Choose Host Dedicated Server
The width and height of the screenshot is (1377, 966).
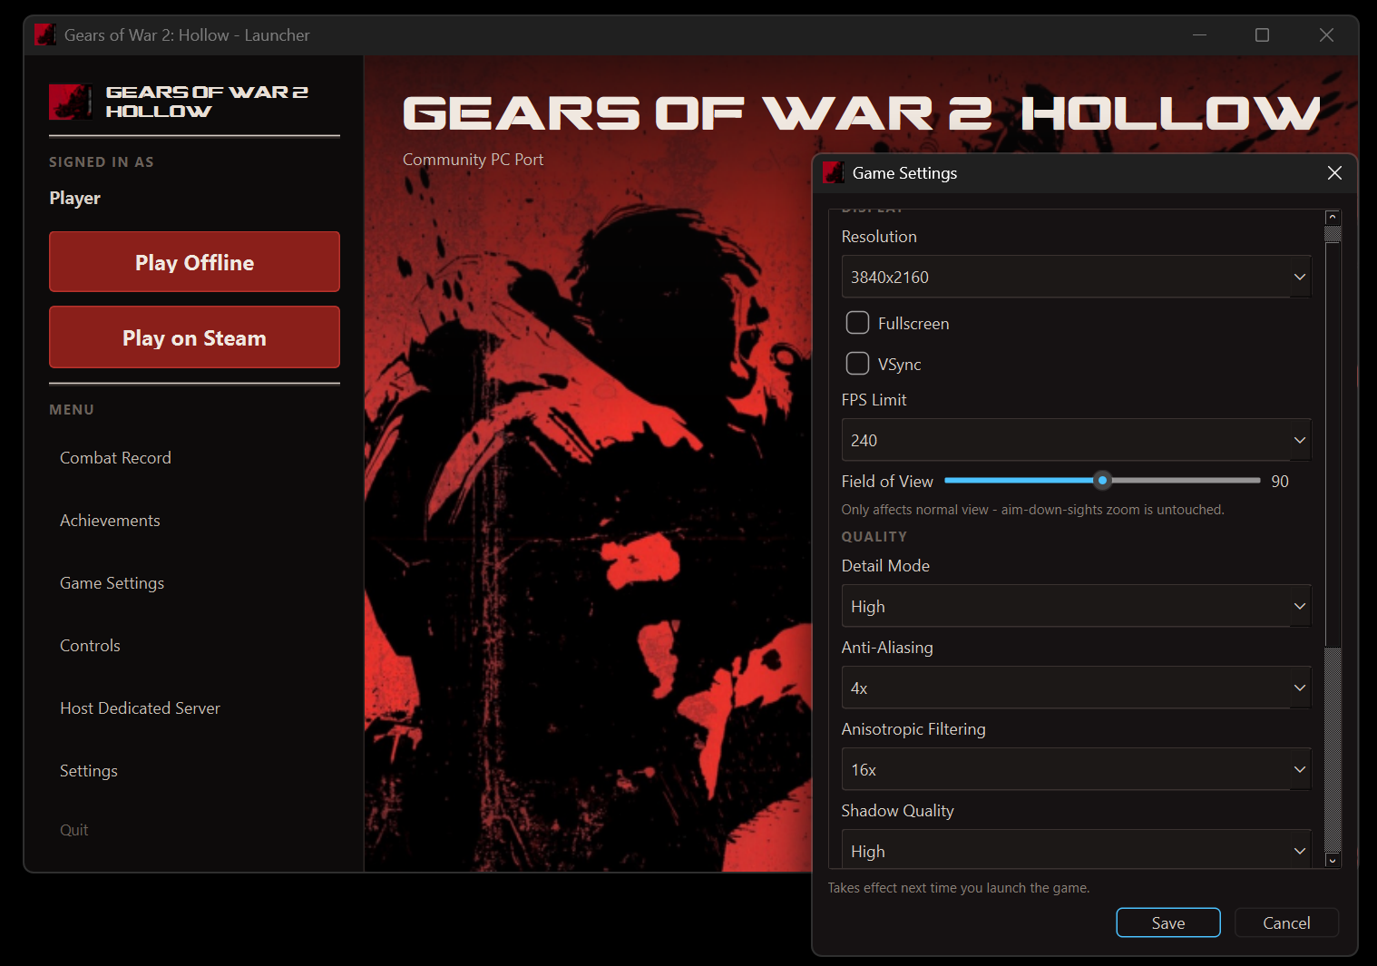click(x=140, y=708)
